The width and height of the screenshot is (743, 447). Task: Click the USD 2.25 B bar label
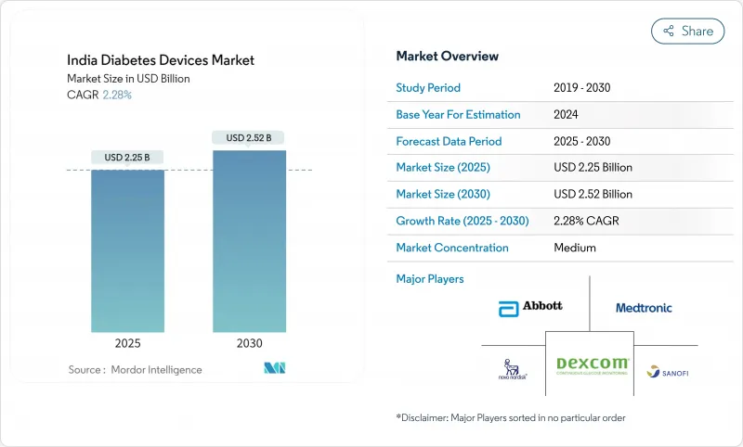coord(127,157)
